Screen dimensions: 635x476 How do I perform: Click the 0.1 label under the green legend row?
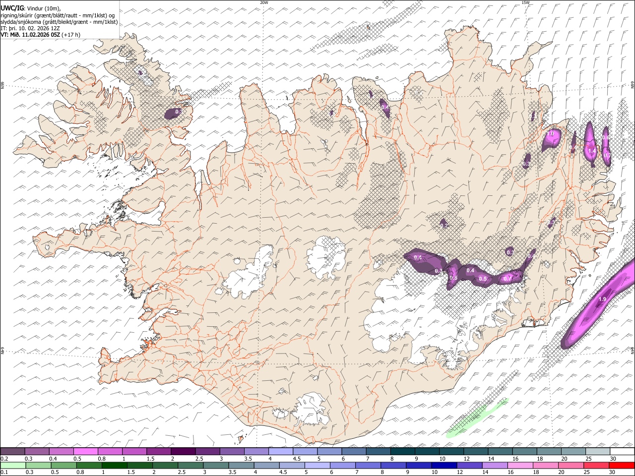click(3, 472)
